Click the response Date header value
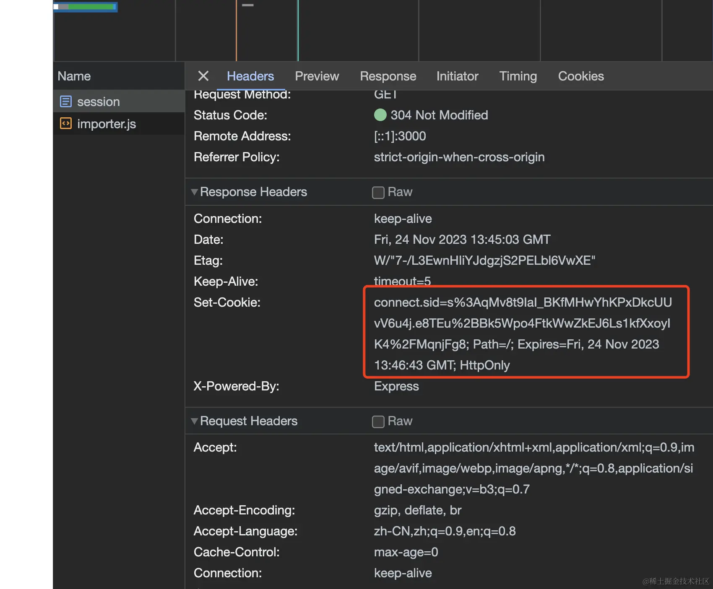 pos(462,239)
